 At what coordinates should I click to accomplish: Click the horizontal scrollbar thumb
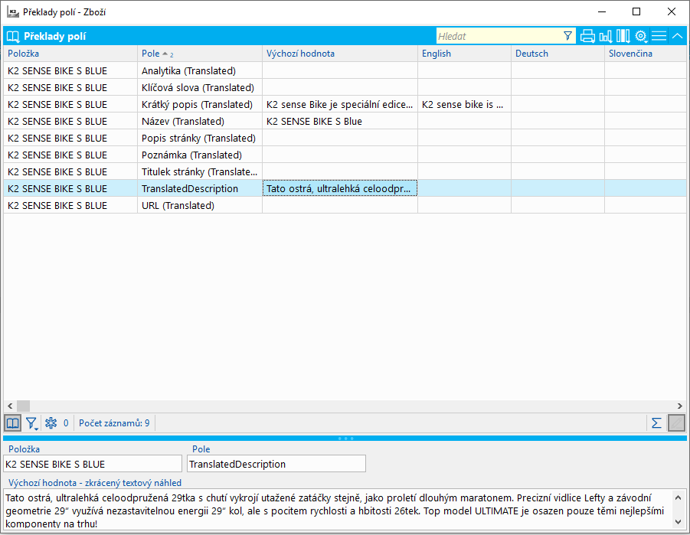[x=23, y=406]
